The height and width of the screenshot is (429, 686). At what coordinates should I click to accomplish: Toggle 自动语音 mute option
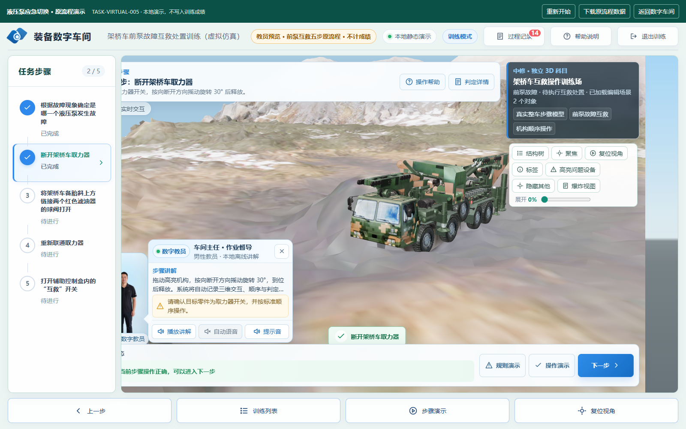point(220,332)
